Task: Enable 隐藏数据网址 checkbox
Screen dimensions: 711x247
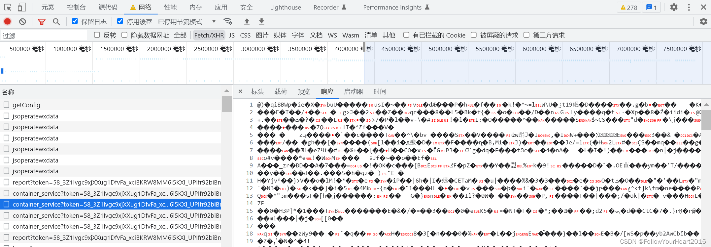Action: click(124, 35)
